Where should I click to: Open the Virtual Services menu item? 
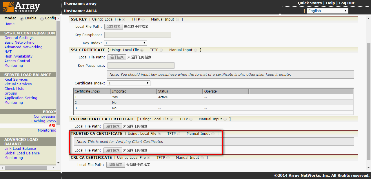pos(18,84)
